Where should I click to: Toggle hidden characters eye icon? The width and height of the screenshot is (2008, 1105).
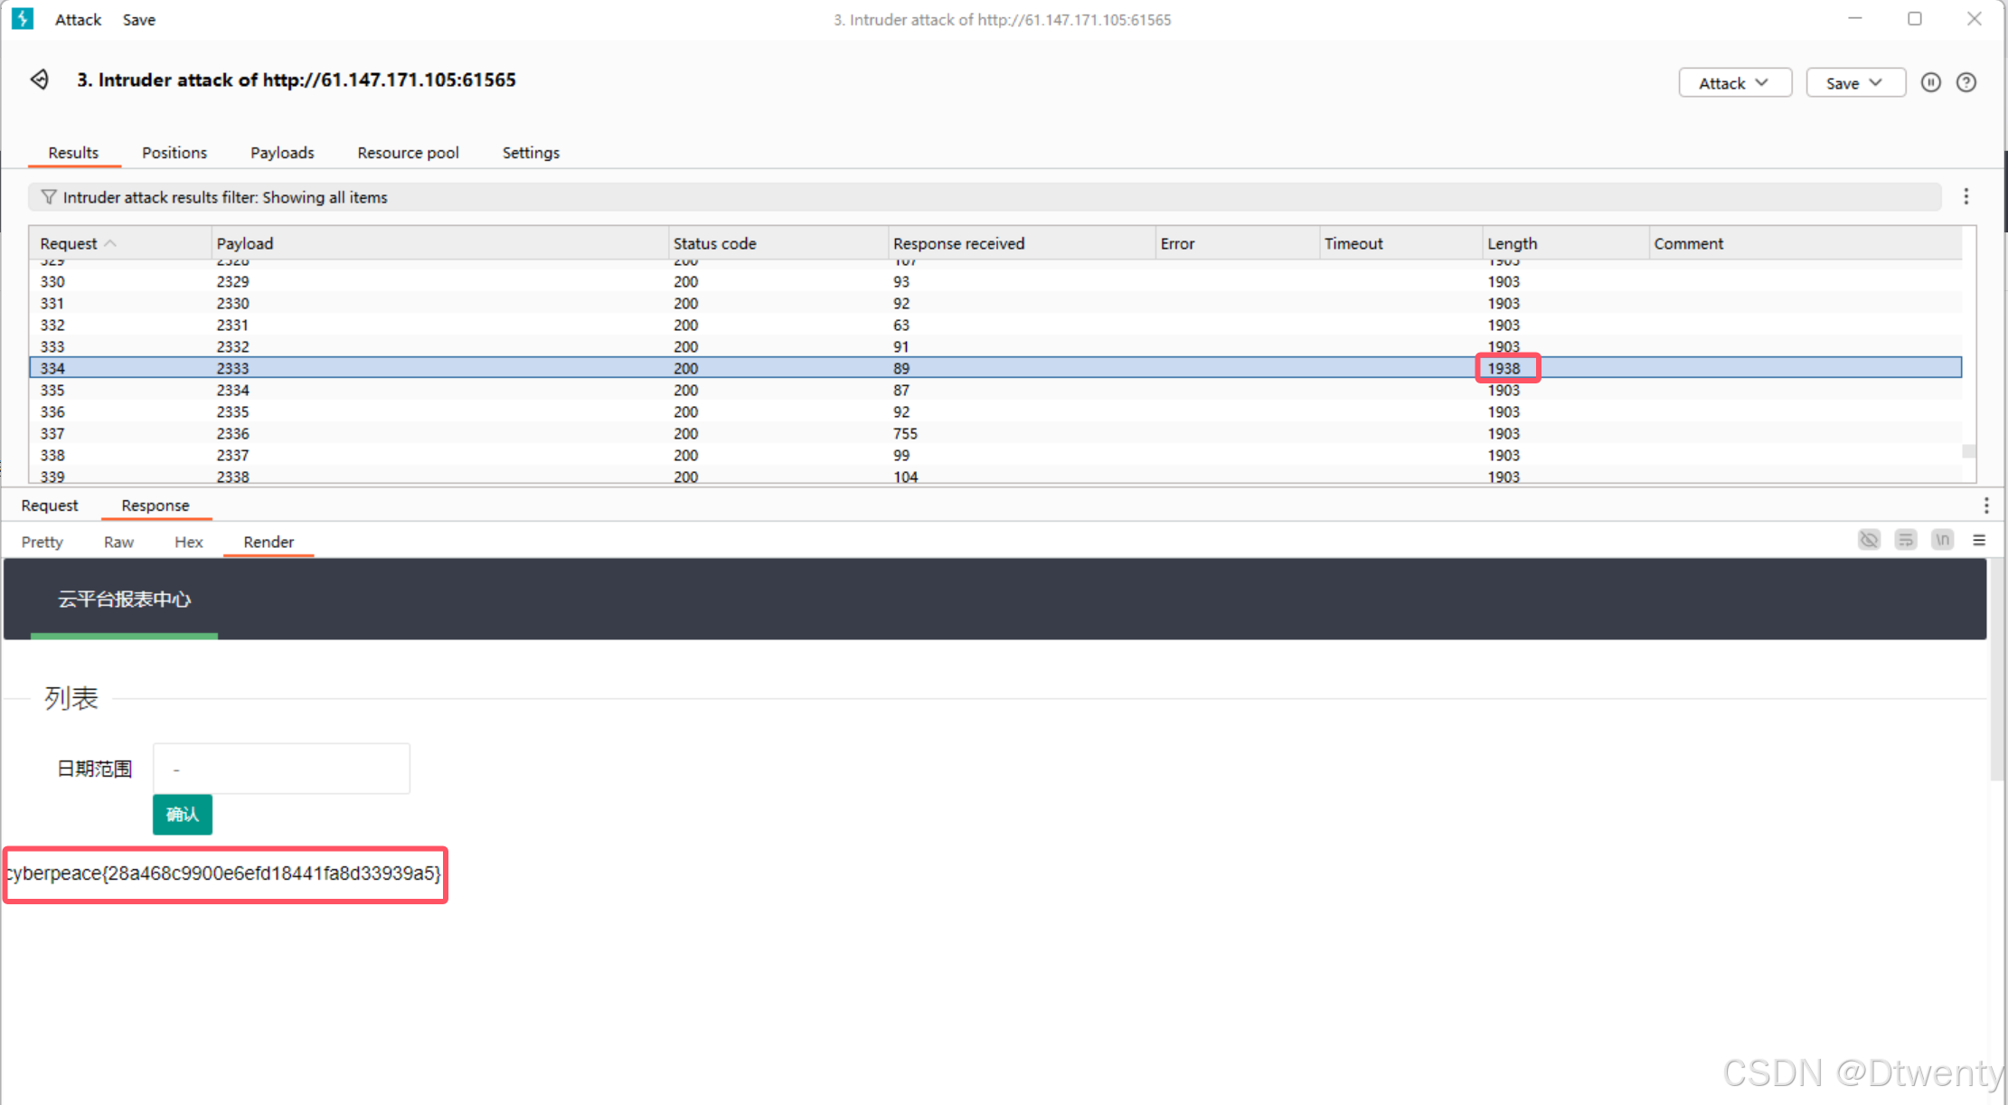(x=1869, y=540)
